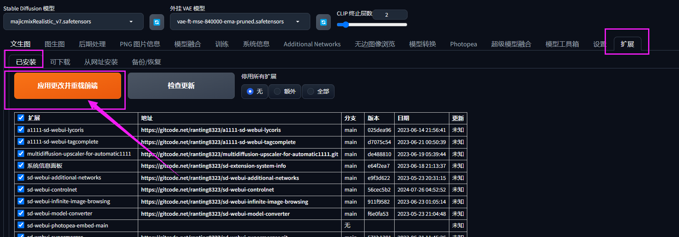Click 应用更改并重载前端 button

tap(68, 86)
